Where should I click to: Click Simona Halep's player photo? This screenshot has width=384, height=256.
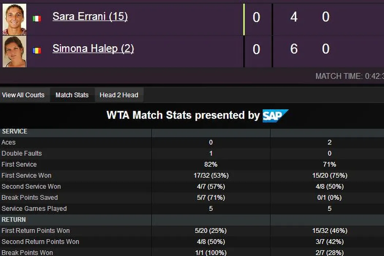click(15, 51)
